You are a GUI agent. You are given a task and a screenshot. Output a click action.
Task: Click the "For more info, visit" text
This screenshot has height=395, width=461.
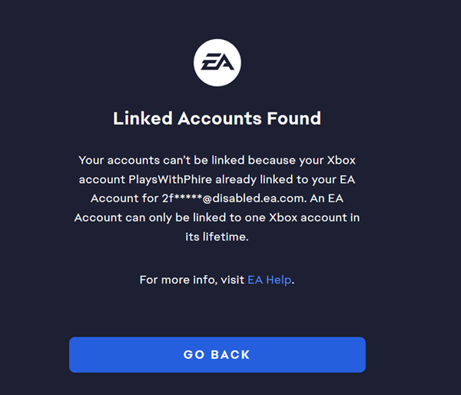click(191, 280)
